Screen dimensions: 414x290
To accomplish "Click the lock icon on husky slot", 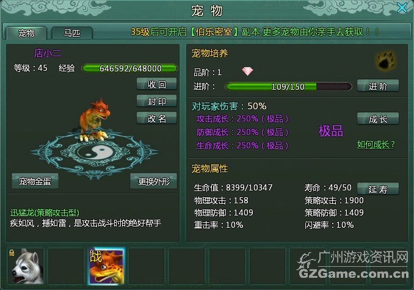I will 12,253.
